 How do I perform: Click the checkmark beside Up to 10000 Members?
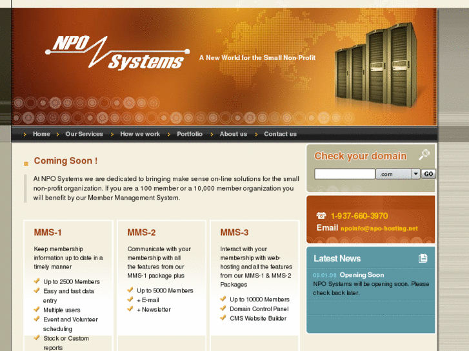[223, 299]
